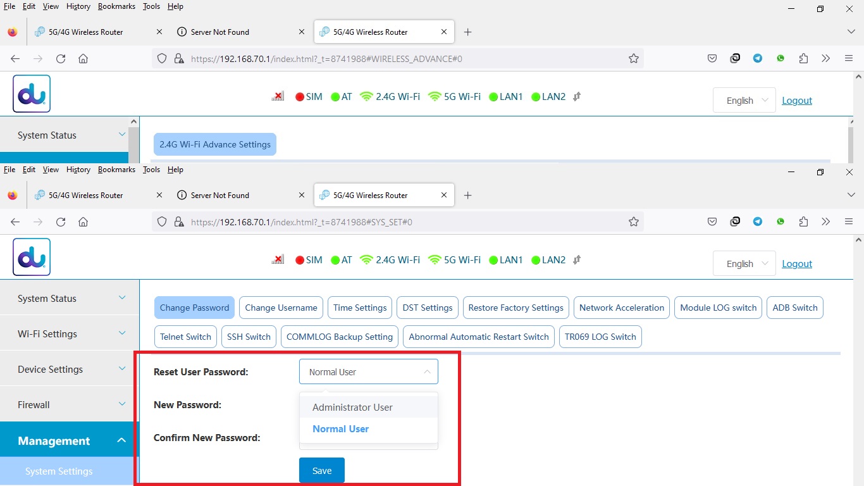This screenshot has height=486, width=864.
Task: Select System Settings in the sidebar
Action: pos(59,471)
